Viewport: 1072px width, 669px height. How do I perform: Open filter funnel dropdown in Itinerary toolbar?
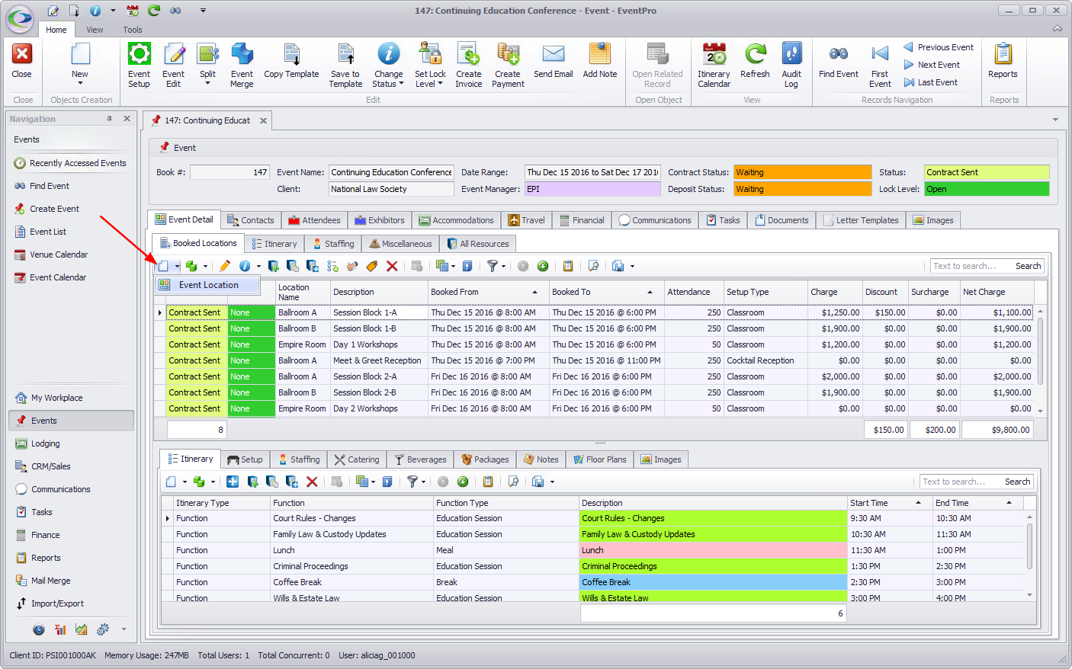[424, 482]
